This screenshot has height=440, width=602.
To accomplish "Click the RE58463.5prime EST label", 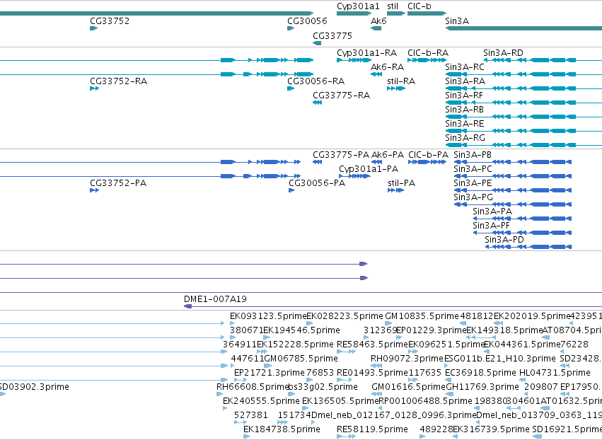I will pyautogui.click(x=372, y=345).
